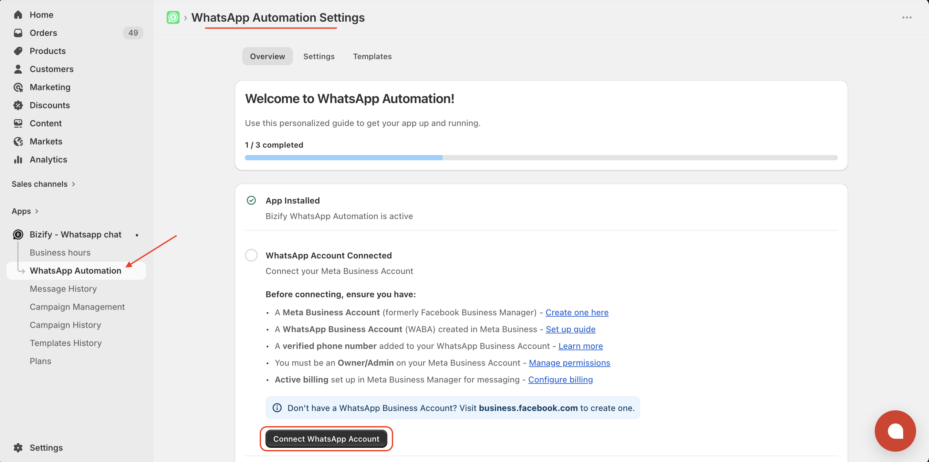Follow the Manage permissions link
Screen dimensions: 929x462
(569, 362)
